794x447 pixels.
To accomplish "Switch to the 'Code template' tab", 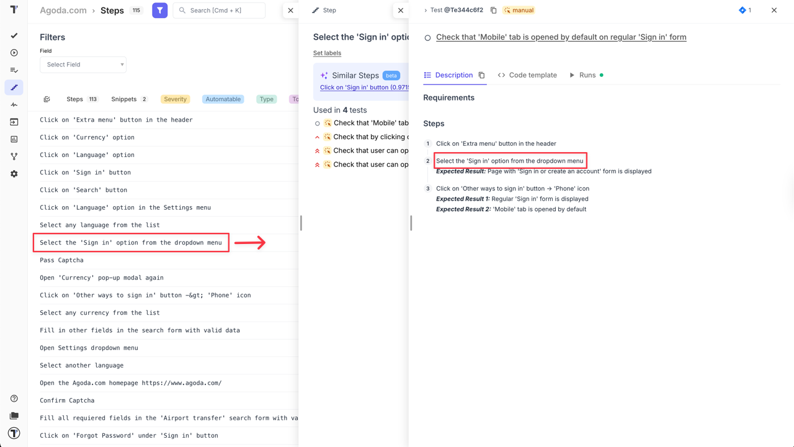I will click(x=527, y=74).
